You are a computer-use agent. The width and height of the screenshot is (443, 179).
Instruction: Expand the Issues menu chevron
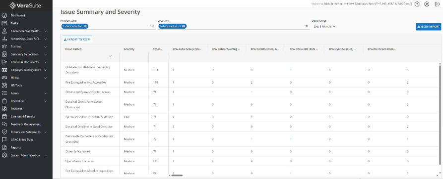(46, 93)
